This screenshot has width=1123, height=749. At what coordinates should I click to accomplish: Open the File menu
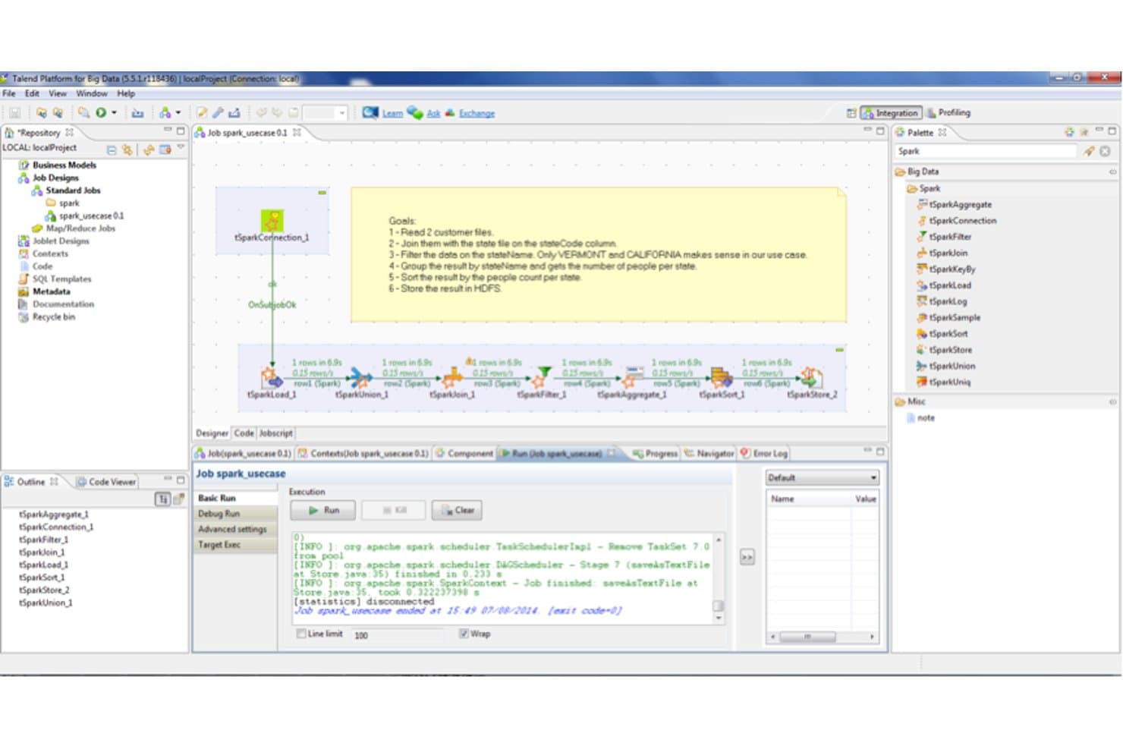pos(9,93)
